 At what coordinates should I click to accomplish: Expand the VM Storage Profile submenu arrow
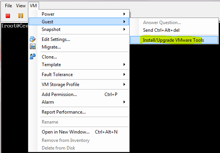[x=124, y=85]
